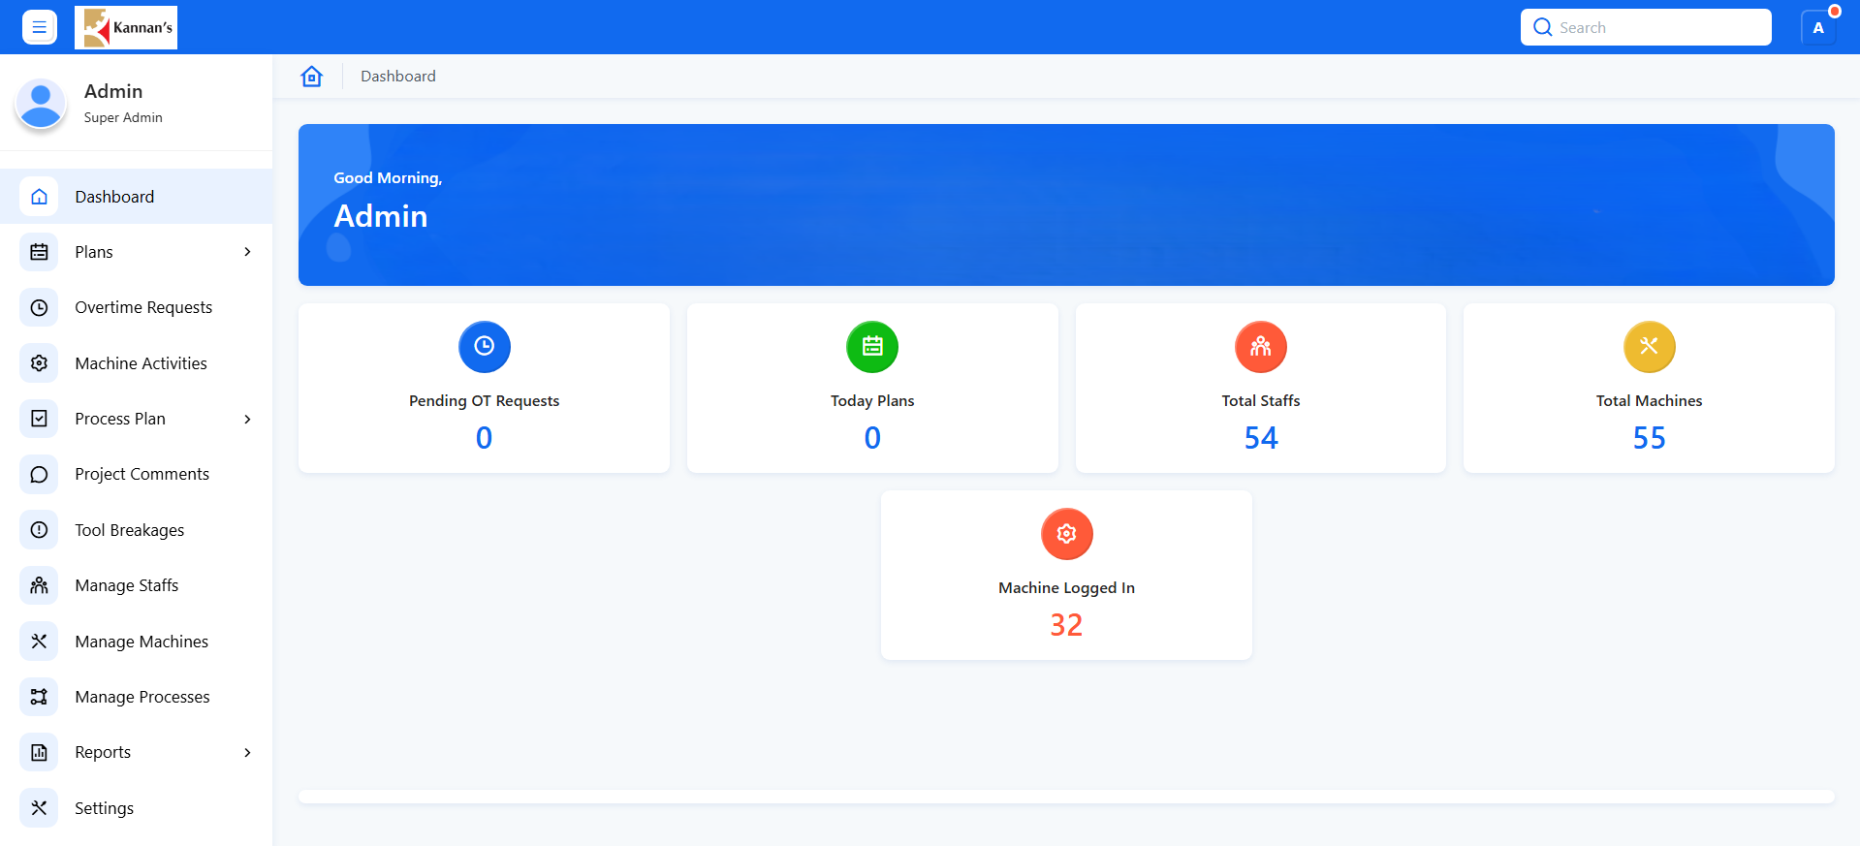Open the Plans menu item
Image resolution: width=1860 pixels, height=846 pixels.
136,252
